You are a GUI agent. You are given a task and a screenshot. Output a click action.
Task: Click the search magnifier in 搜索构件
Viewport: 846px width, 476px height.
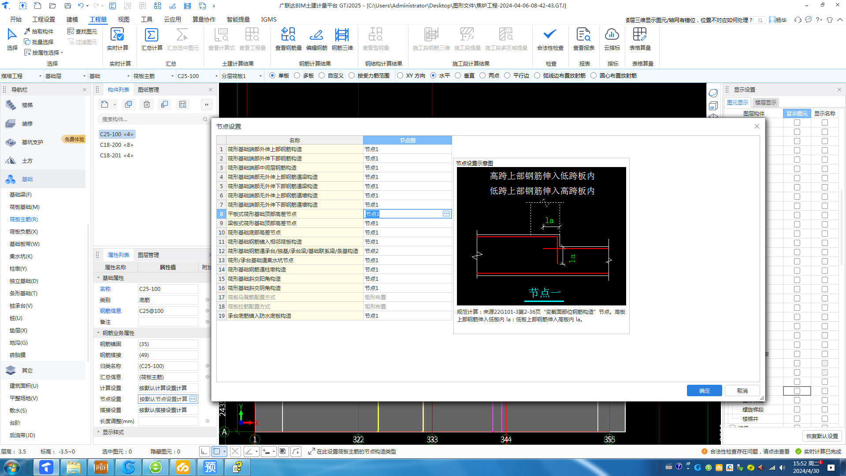205,119
